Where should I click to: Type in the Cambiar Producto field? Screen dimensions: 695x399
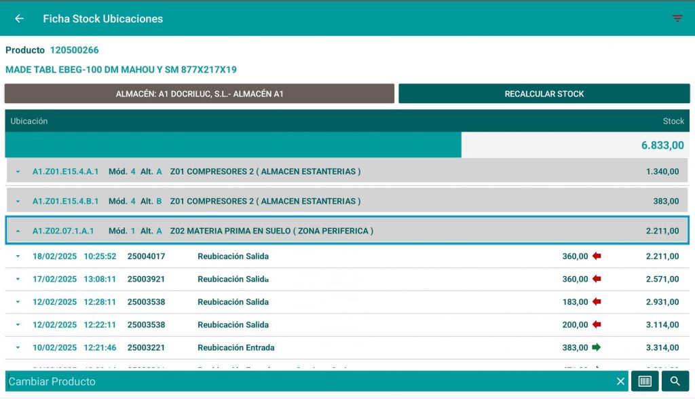(305, 381)
